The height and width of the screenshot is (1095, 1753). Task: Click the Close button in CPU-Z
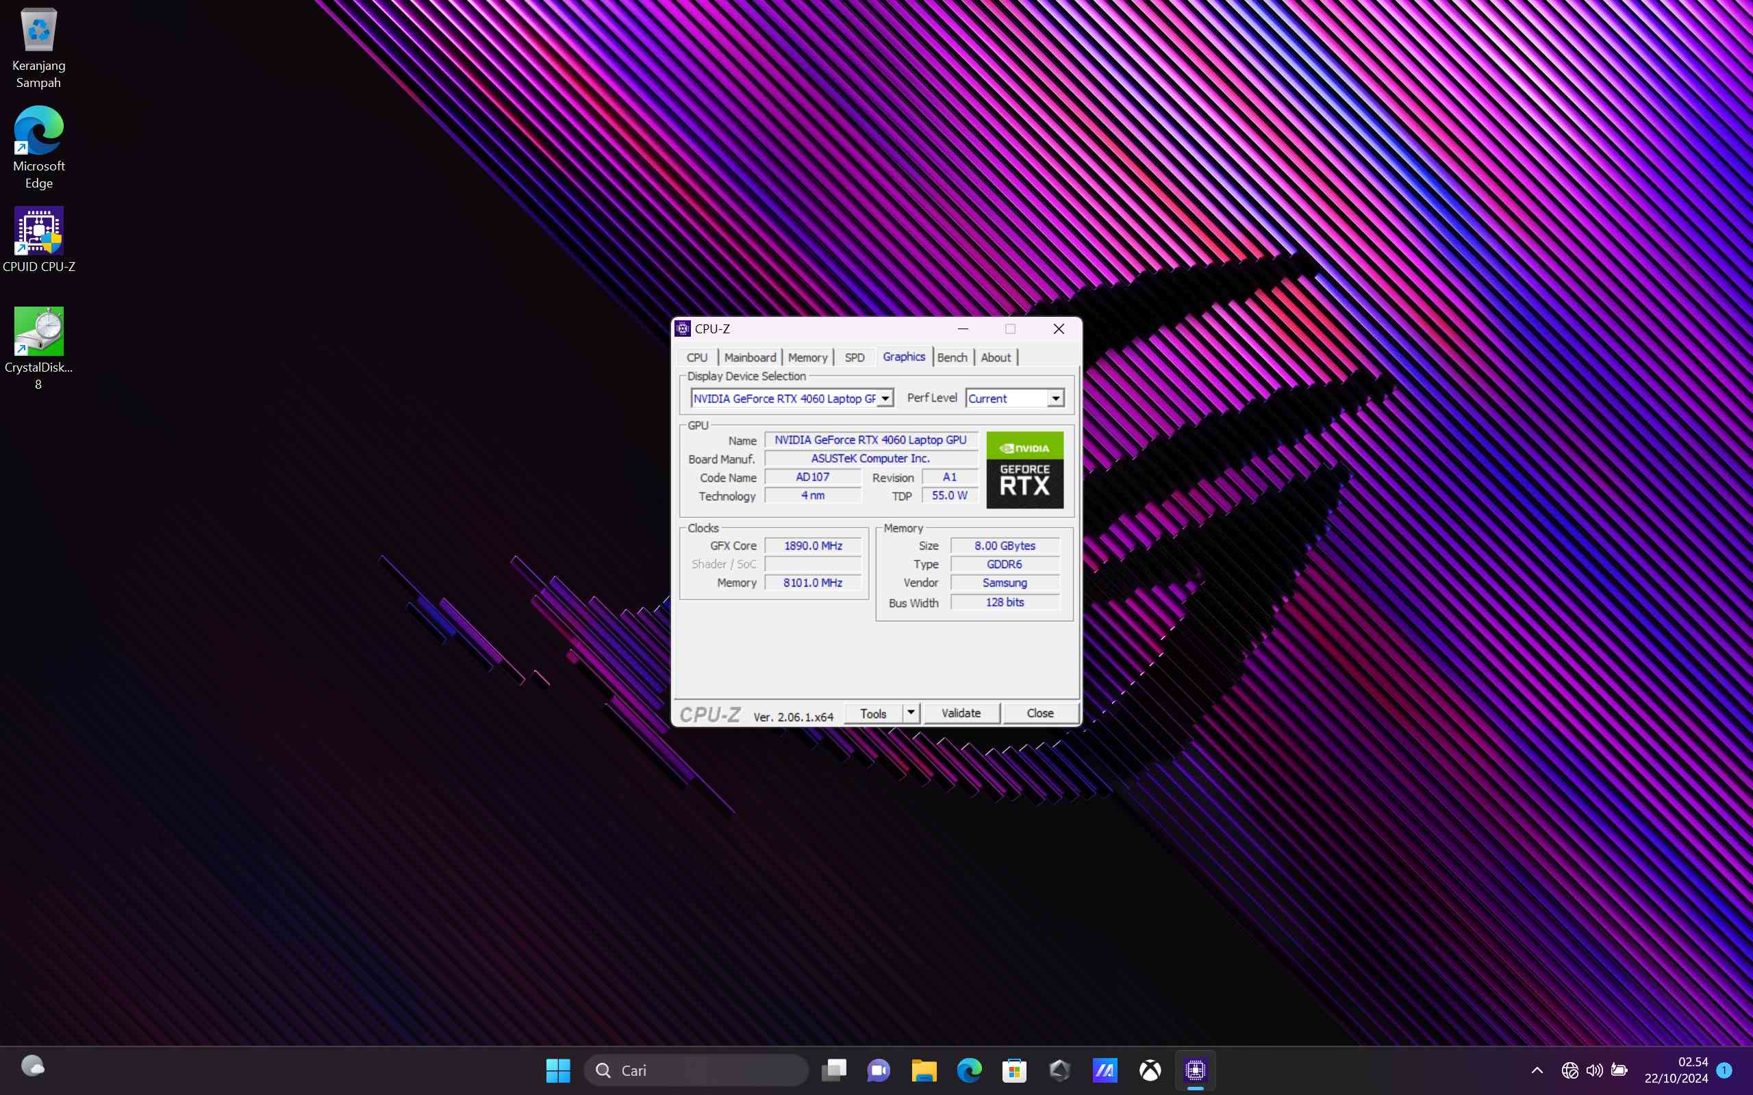click(x=1039, y=713)
